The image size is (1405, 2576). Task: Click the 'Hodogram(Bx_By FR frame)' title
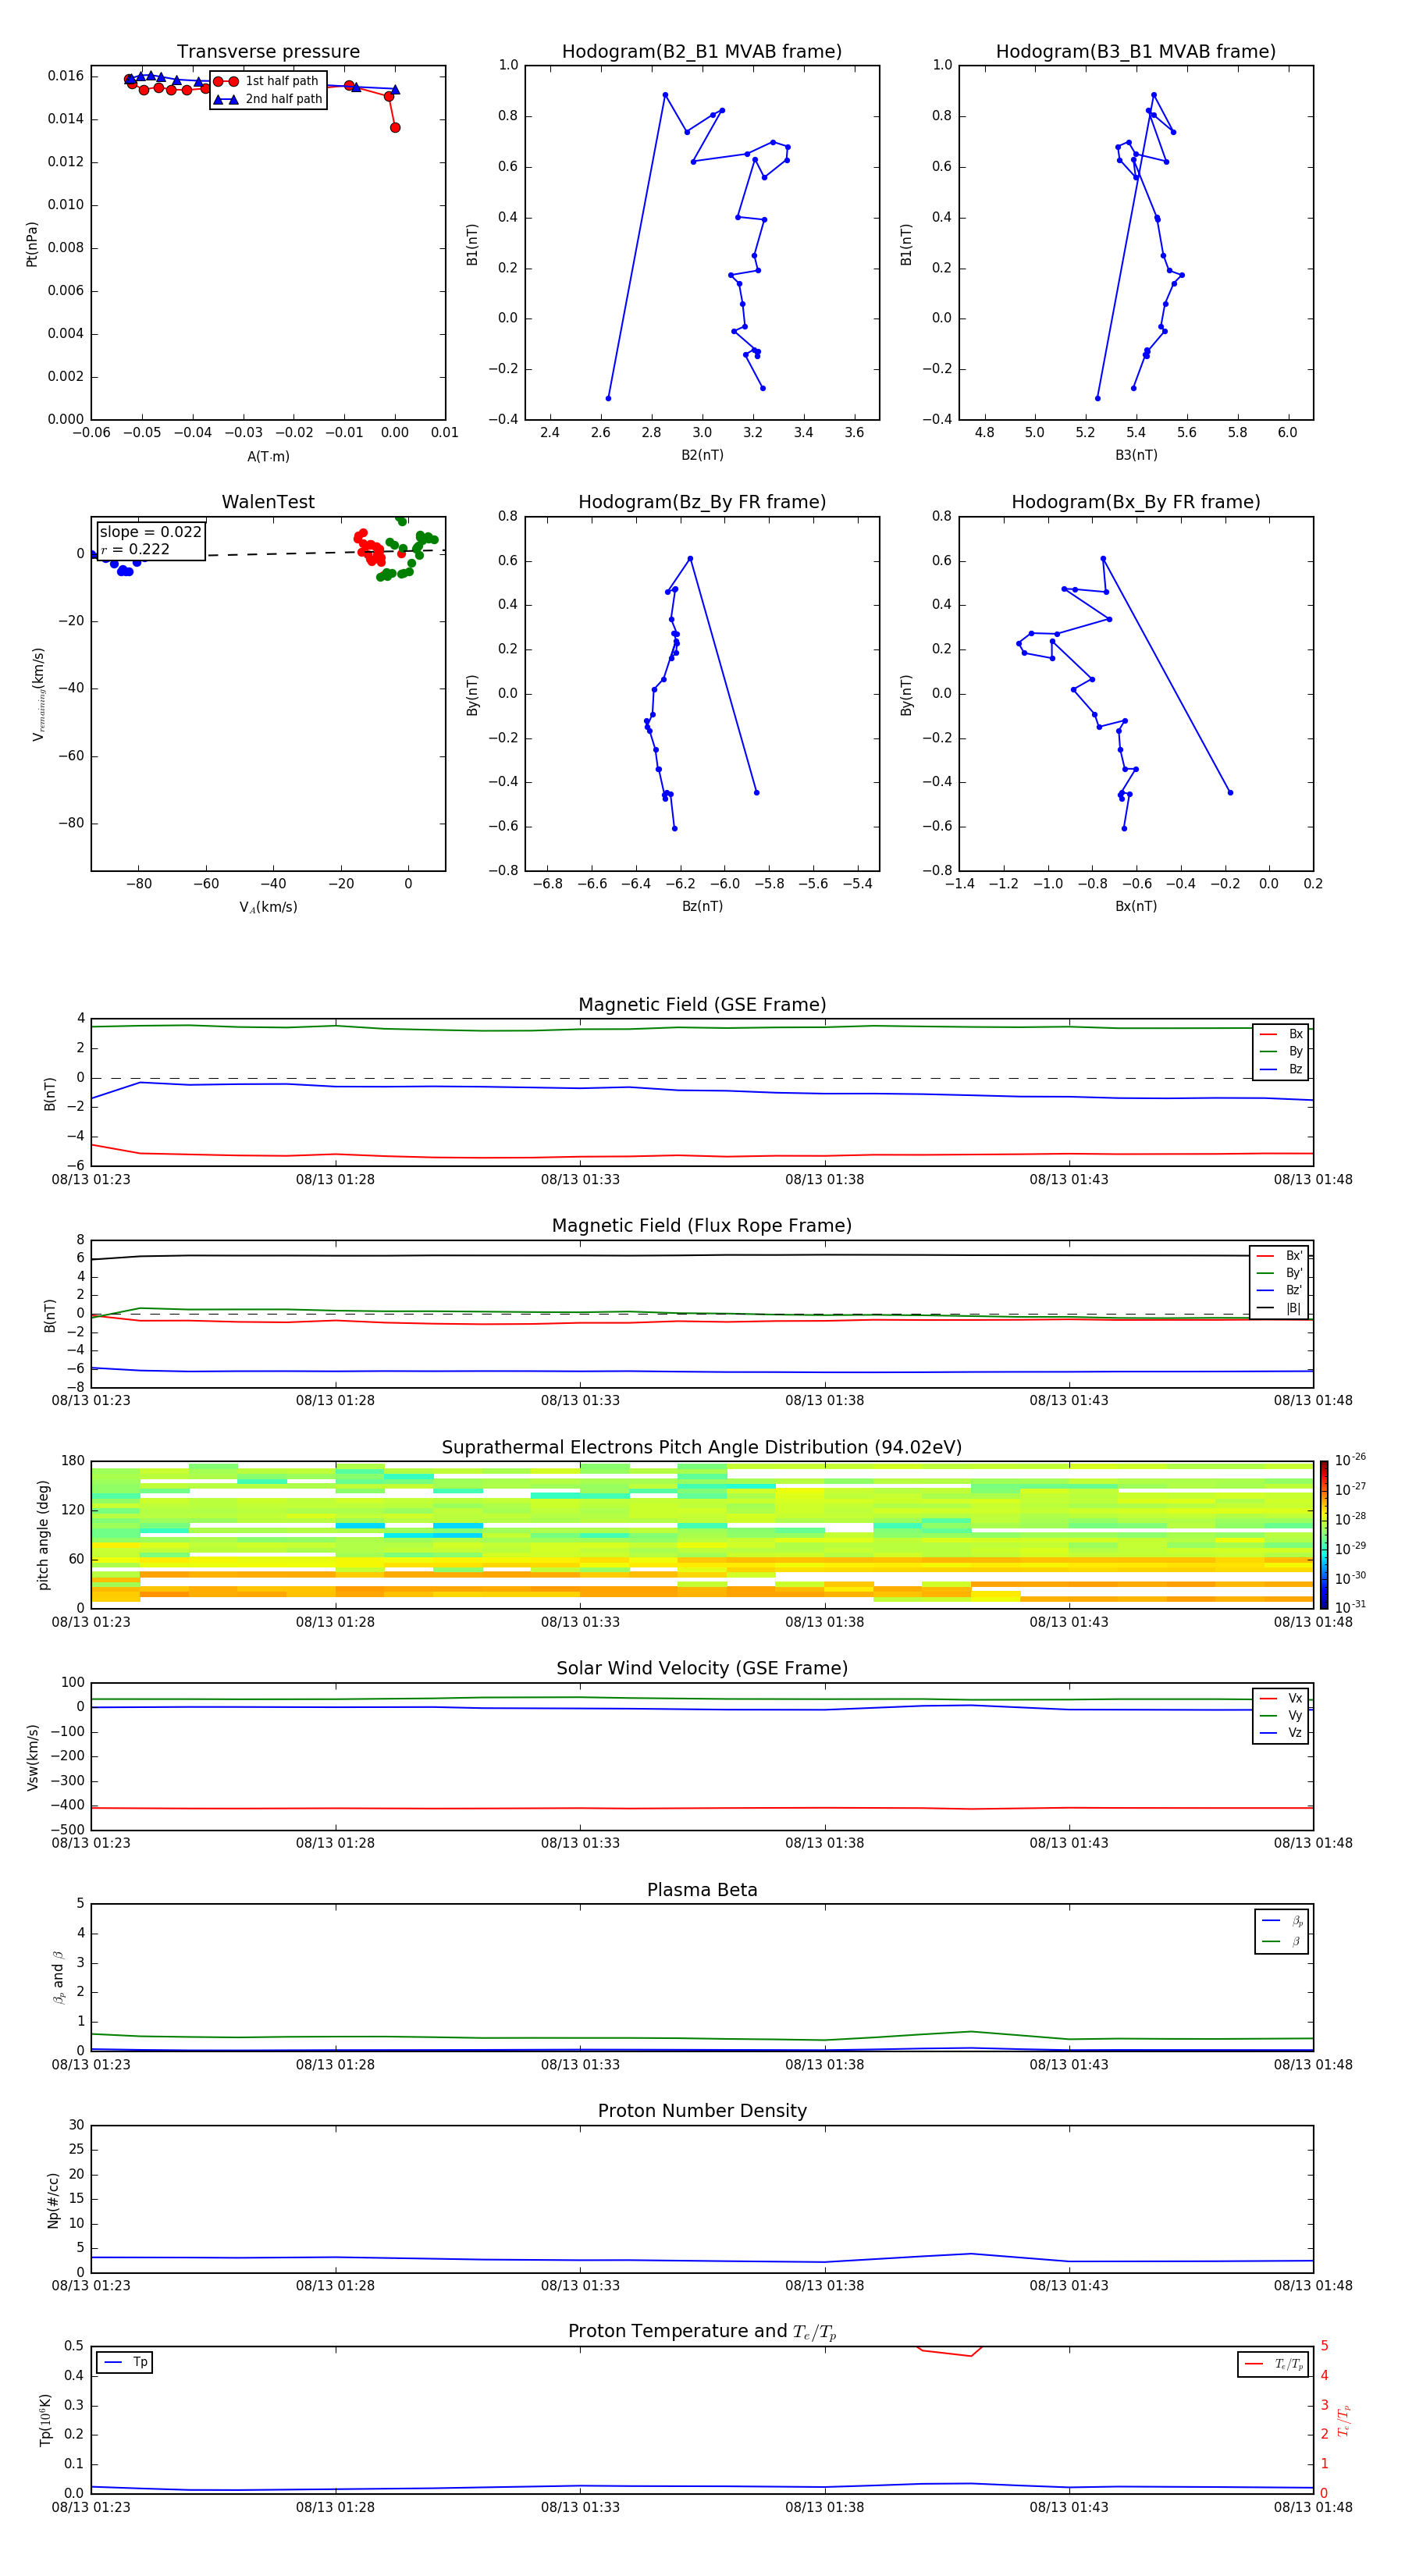[1136, 502]
